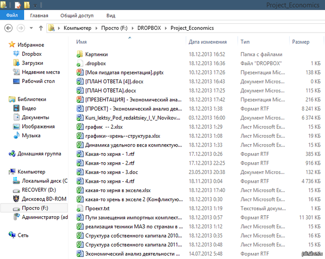Select the Проект.txt file

(x=97, y=208)
